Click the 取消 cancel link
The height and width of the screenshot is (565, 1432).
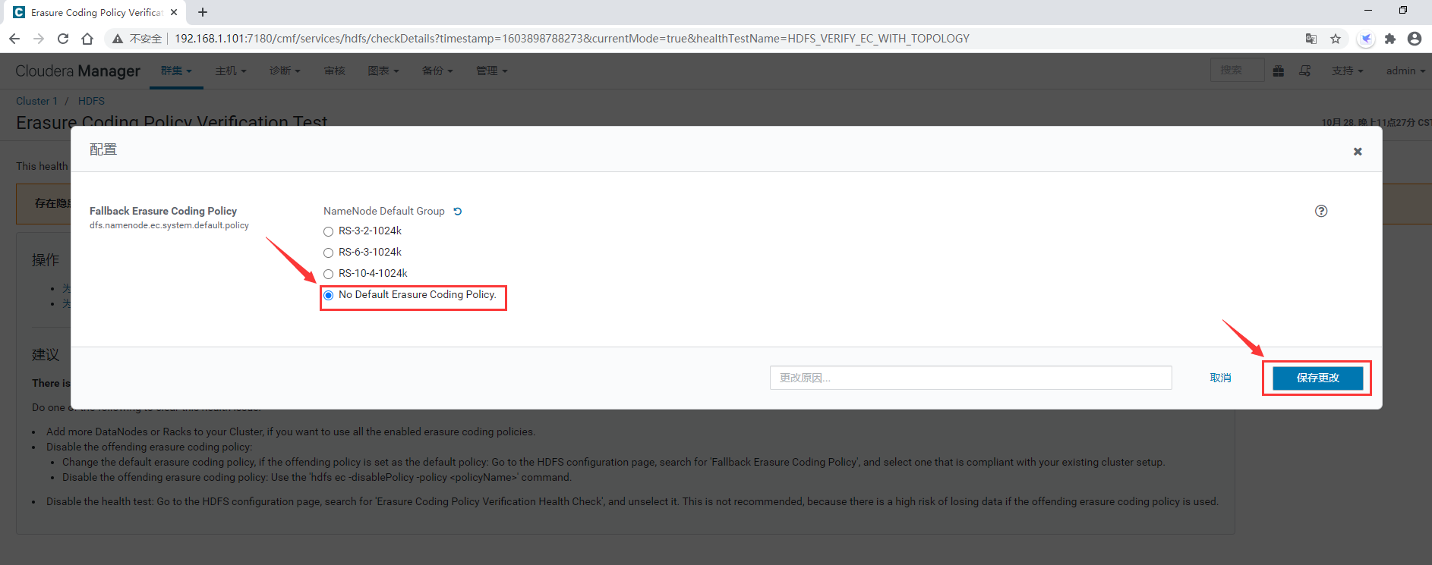(1220, 378)
